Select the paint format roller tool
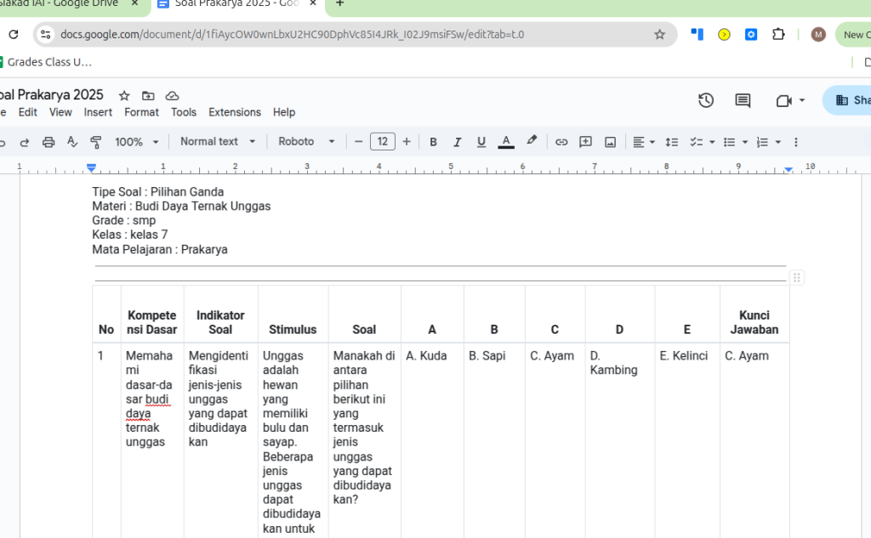 tap(96, 142)
